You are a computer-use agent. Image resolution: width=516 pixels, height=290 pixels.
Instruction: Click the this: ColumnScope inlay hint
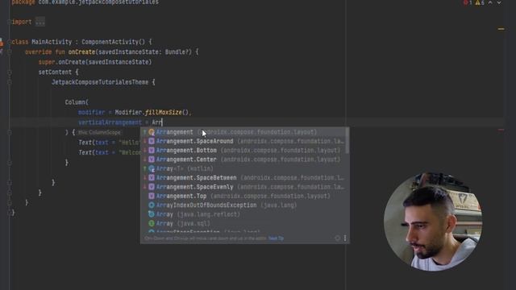(99, 132)
